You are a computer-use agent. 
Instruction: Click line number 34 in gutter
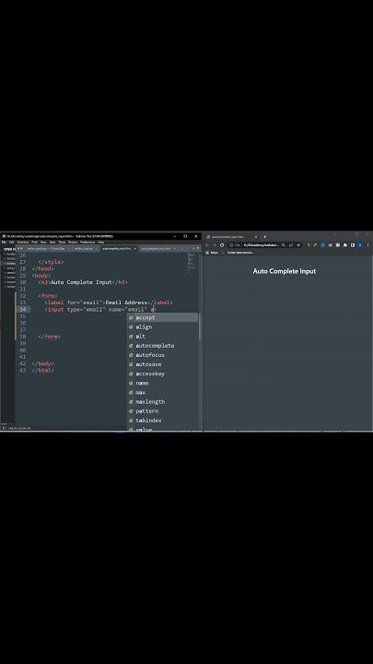22,309
